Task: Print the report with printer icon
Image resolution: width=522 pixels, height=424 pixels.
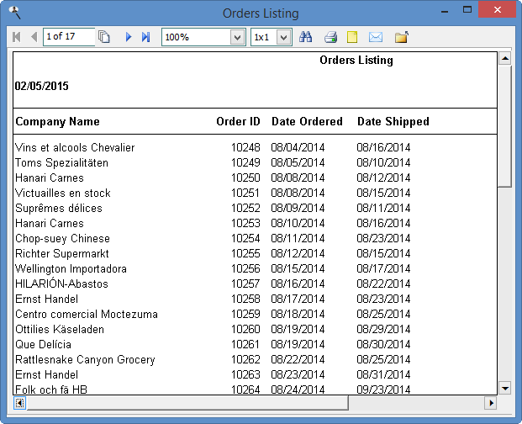Action: [x=331, y=37]
